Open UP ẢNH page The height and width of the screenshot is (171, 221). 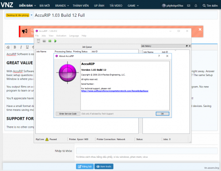(99, 6)
